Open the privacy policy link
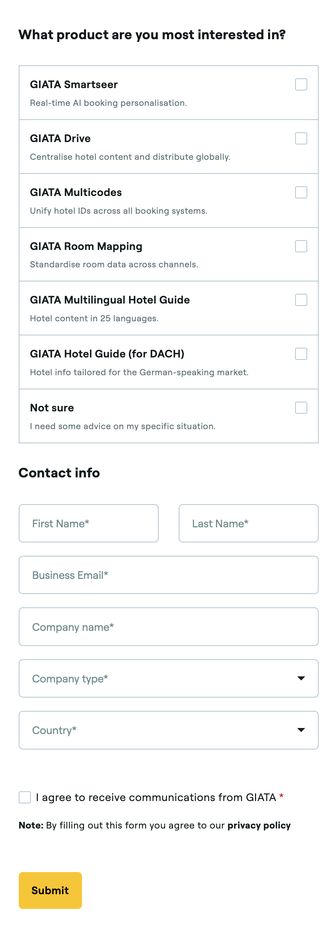The height and width of the screenshot is (926, 336). [258, 825]
